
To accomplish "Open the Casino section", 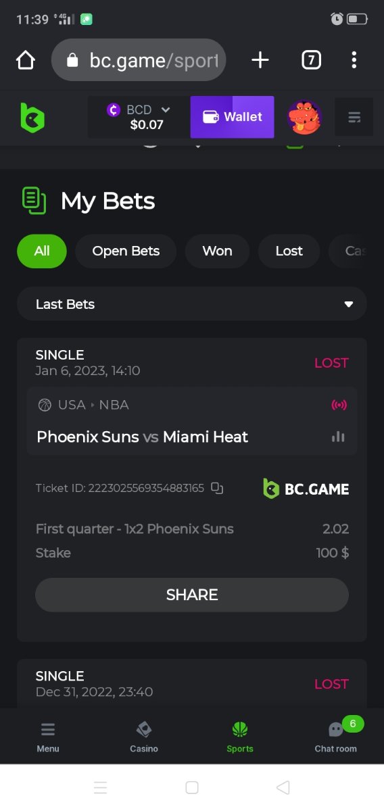I will (144, 737).
